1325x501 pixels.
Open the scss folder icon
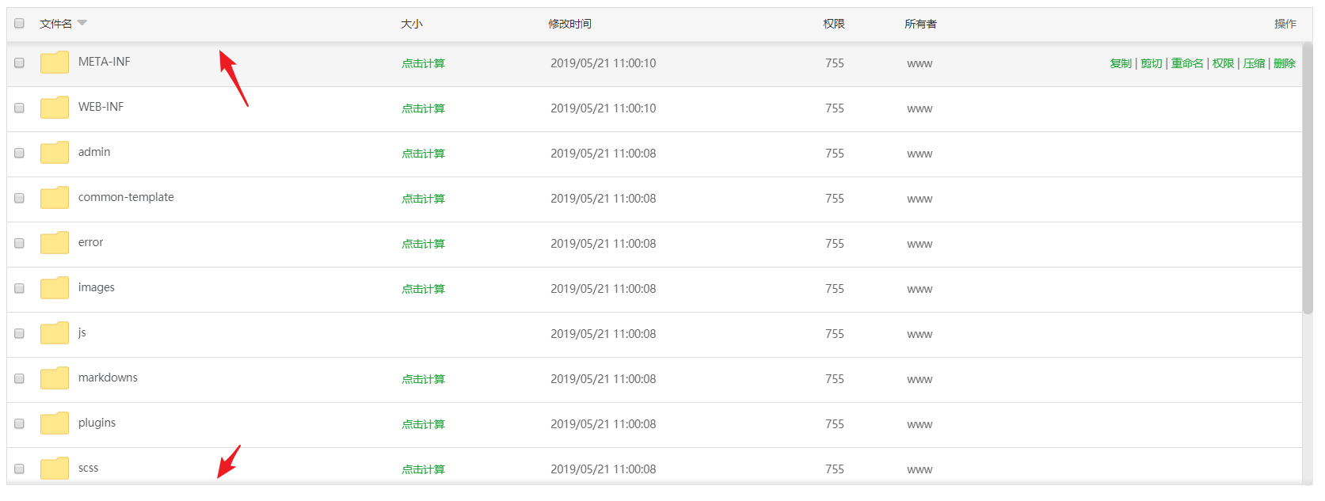click(x=54, y=469)
